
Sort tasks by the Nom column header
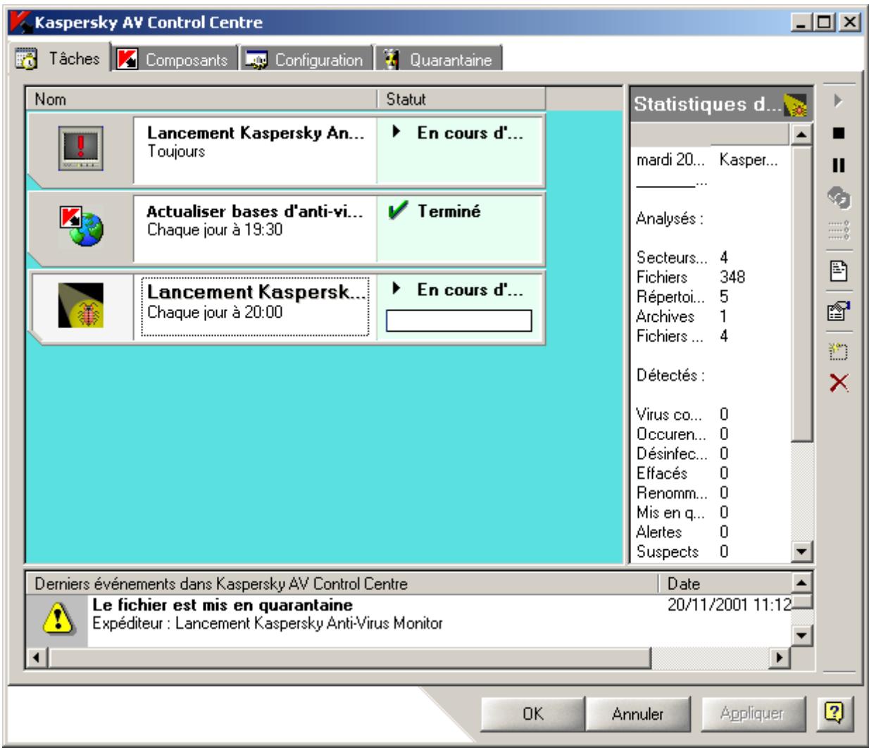[x=201, y=99]
